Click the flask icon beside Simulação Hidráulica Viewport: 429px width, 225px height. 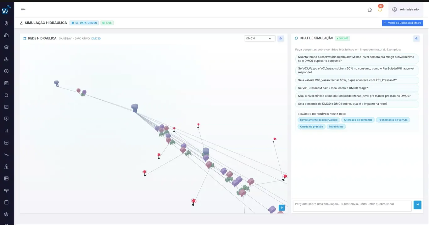click(x=21, y=23)
